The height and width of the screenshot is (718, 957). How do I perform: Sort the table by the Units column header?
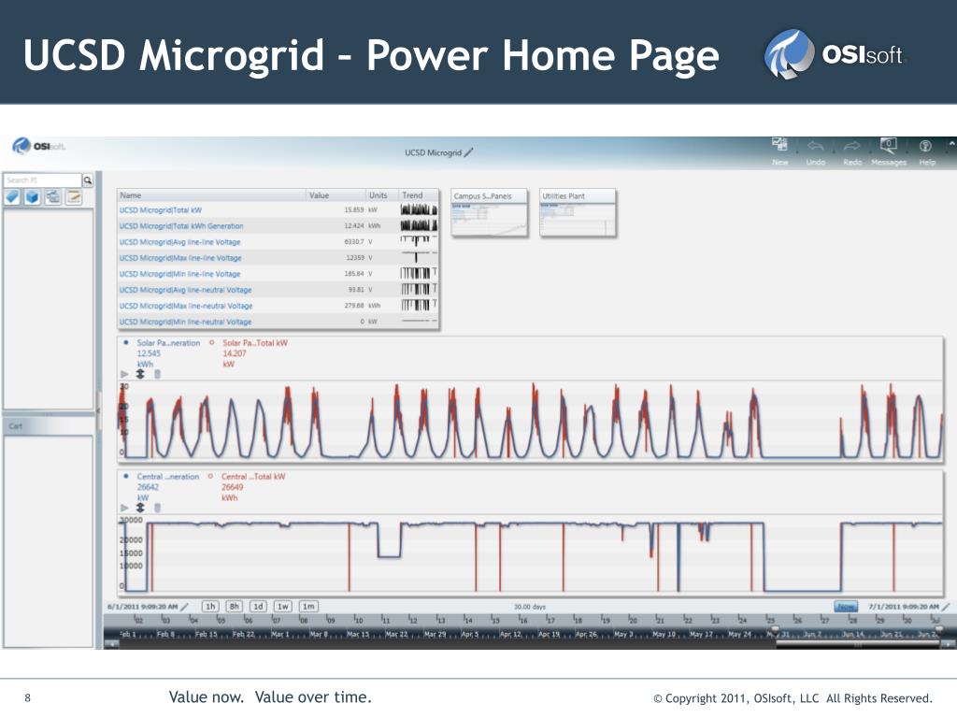point(381,195)
